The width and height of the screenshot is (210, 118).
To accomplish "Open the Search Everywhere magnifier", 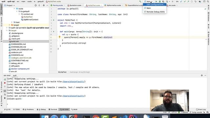I will click(x=208, y=1).
